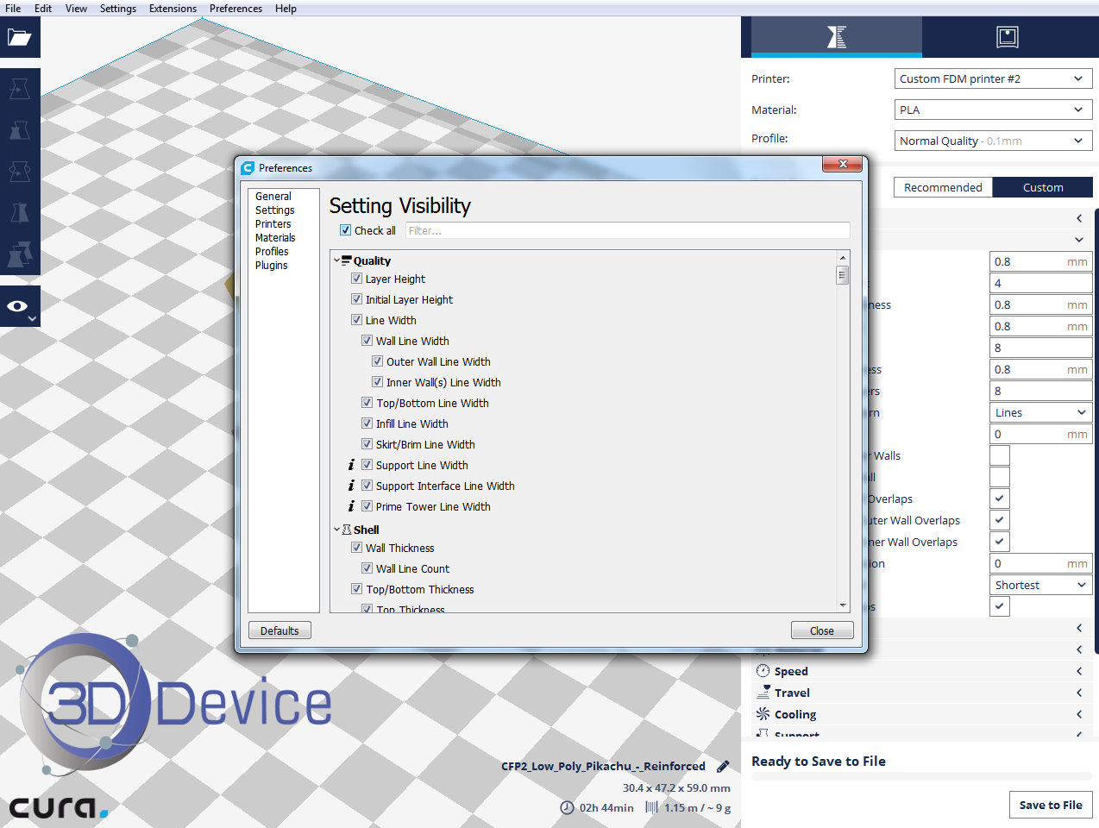Select the Mirror tool in left toolbar
The width and height of the screenshot is (1099, 828).
point(19,213)
